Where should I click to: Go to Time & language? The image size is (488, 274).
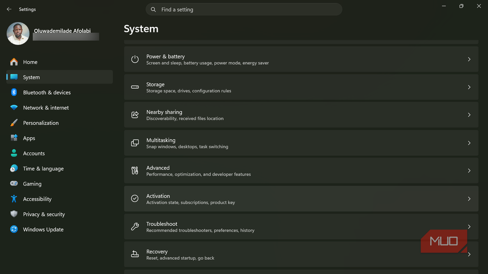[x=59, y=168]
